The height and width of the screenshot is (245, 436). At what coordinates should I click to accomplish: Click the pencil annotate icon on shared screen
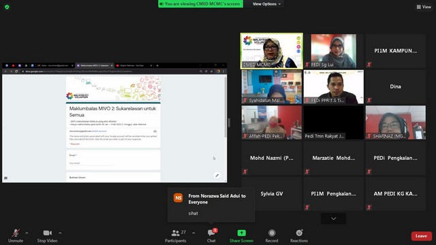click(217, 176)
